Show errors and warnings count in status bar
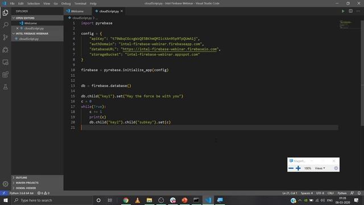 pyautogui.click(x=43, y=193)
